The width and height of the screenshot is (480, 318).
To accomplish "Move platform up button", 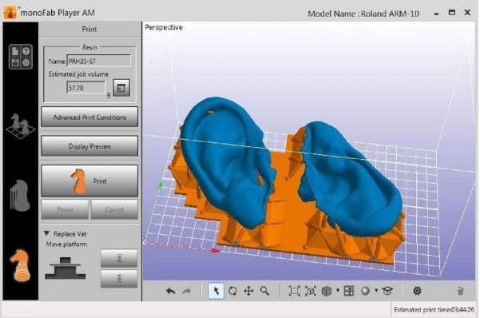I will click(x=119, y=258).
